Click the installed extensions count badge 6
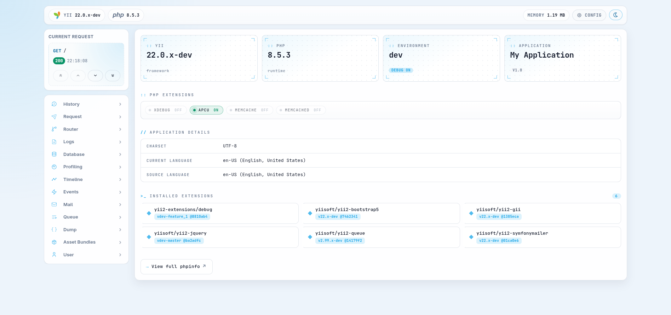The width and height of the screenshot is (671, 315). click(x=616, y=196)
